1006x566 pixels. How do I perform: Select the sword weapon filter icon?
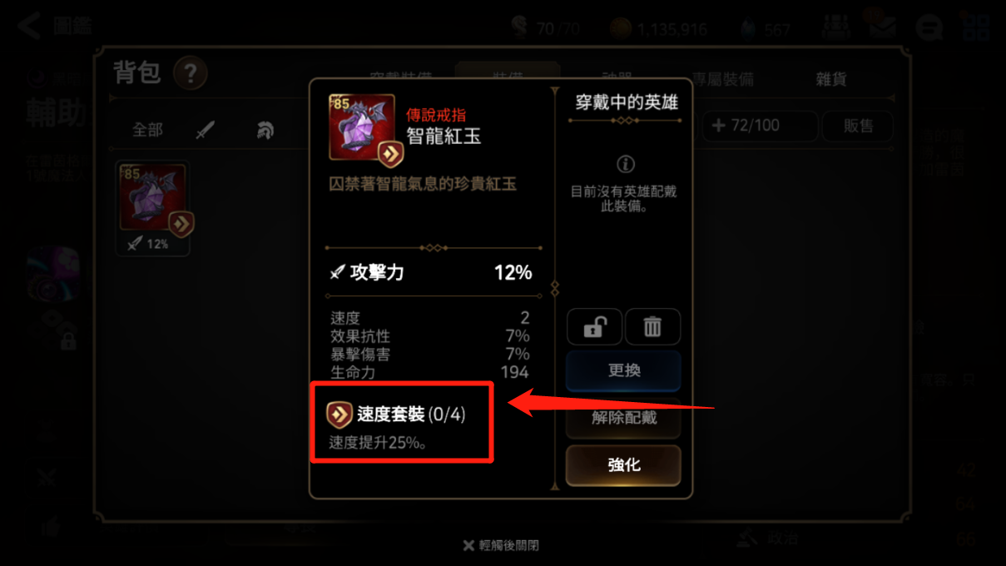point(205,130)
